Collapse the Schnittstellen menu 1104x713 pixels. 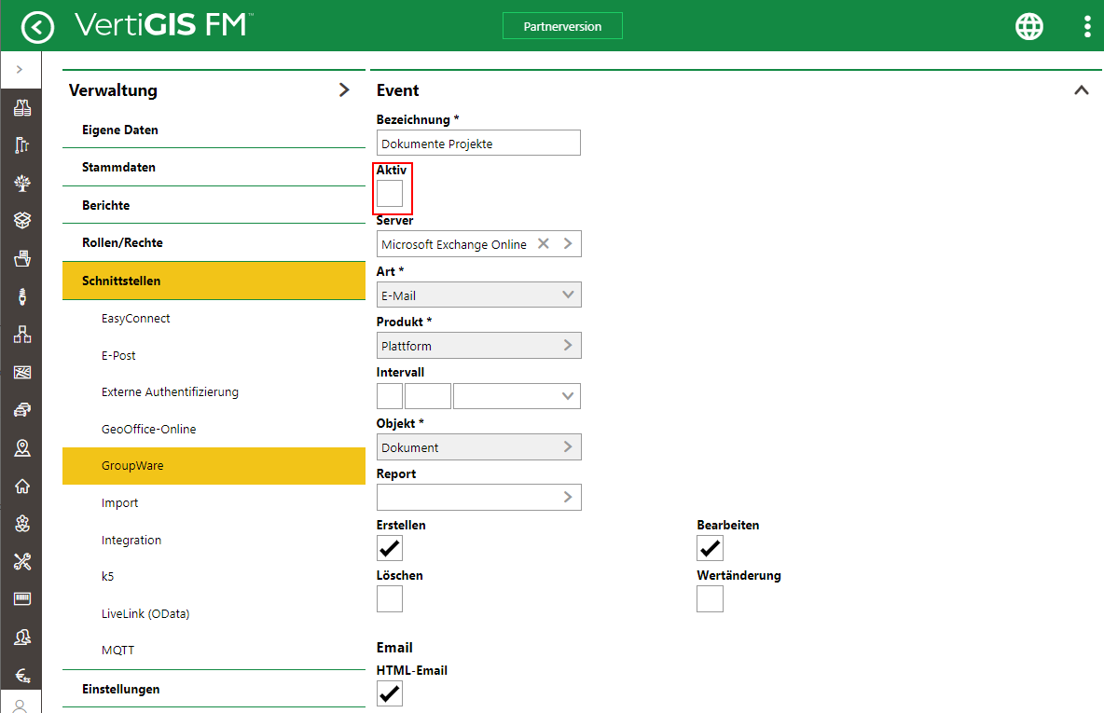(214, 281)
